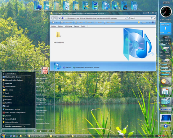The width and height of the screenshot is (173, 138).
Task: Open the music folder dock icon
Action: [x=106, y=6]
